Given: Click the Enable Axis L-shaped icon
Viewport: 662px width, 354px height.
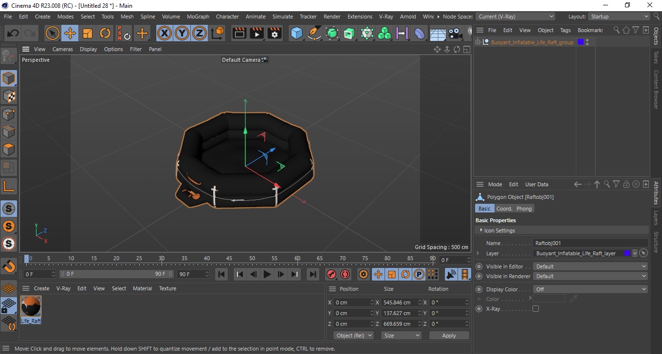Looking at the screenshot, I should click(8, 186).
